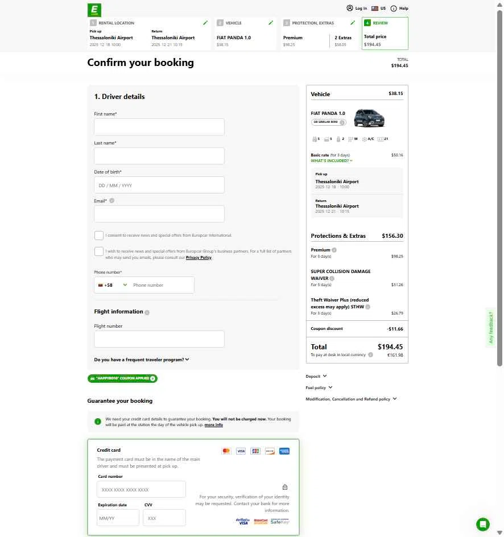Click the scrollbar down arrow
Screen dimensions: 504x537
(x=499, y=533)
